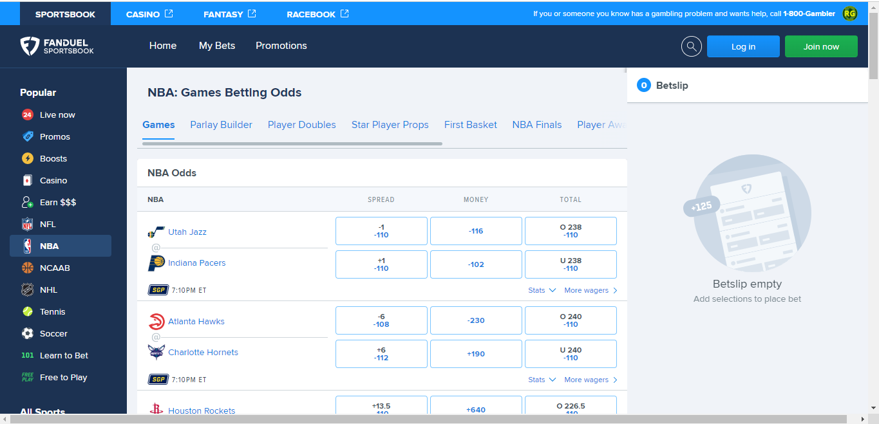Click the NCAAB basketball icon
879x424 pixels.
(x=27, y=268)
